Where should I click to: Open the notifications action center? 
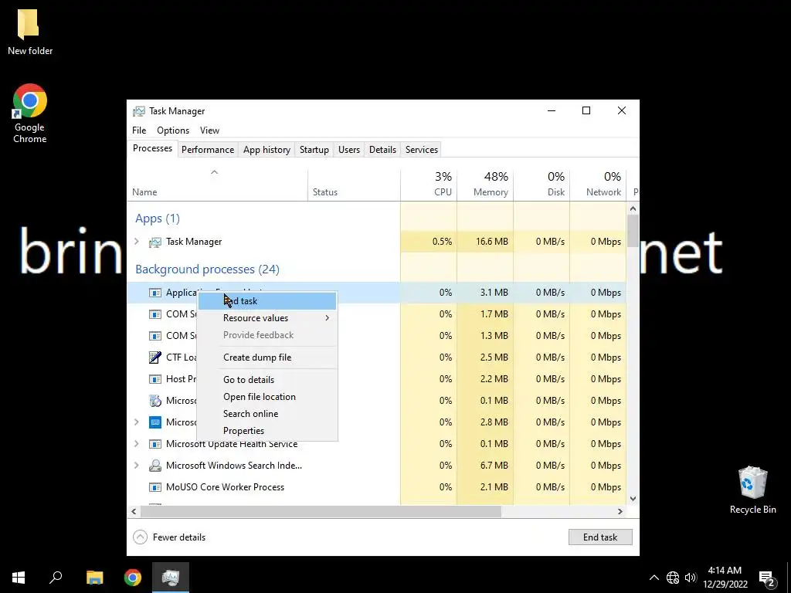pos(767,578)
